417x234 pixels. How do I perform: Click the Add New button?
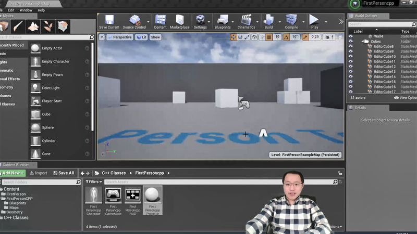[x=13, y=173]
